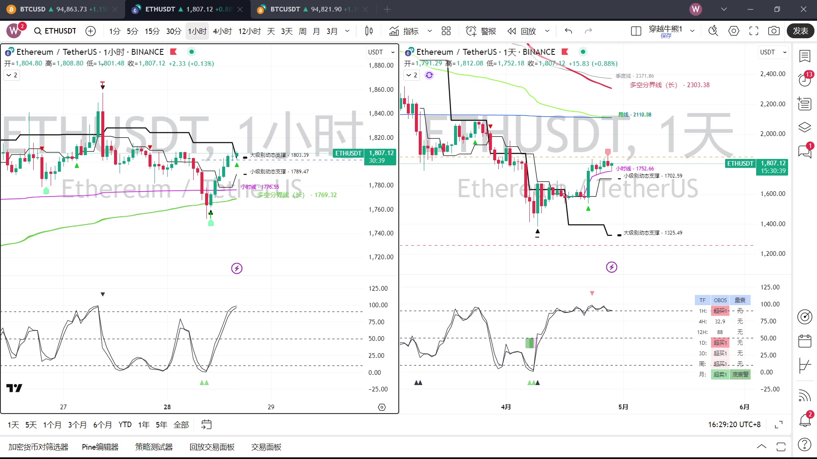Switch to the BTCUSDT browser tab
This screenshot has height=459, width=817.
coord(313,9)
